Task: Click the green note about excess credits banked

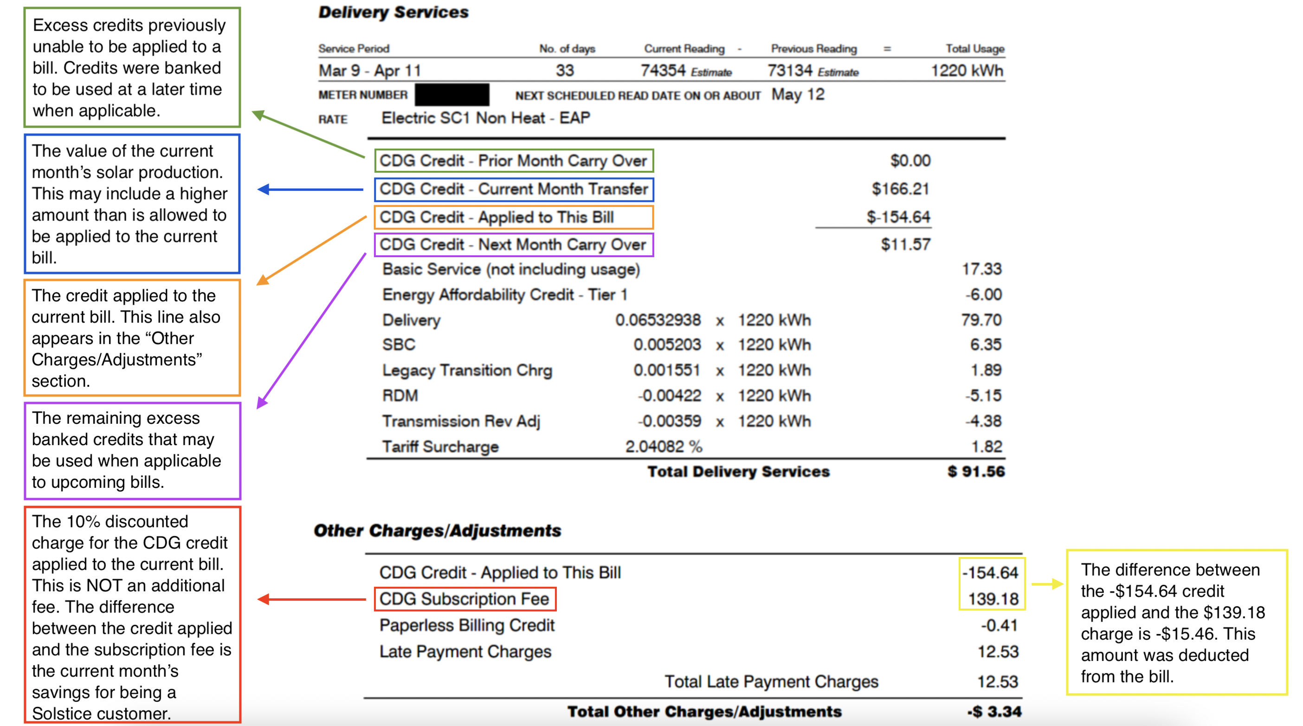Action: click(x=132, y=68)
